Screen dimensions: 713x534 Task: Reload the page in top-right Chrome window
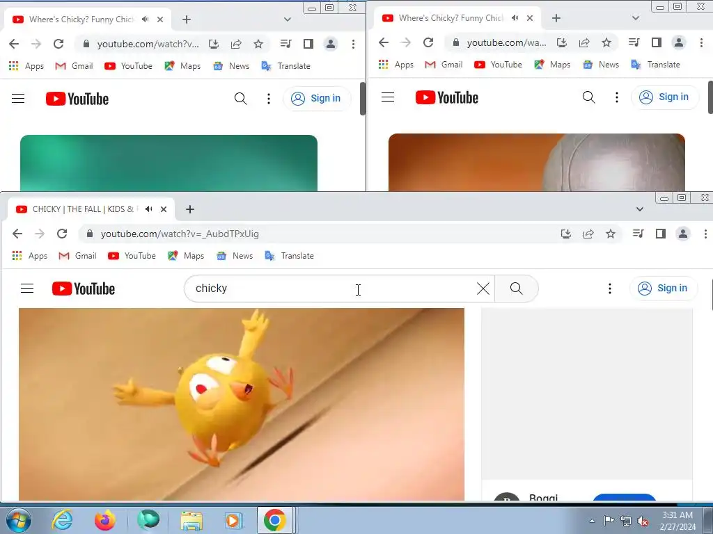[428, 42]
